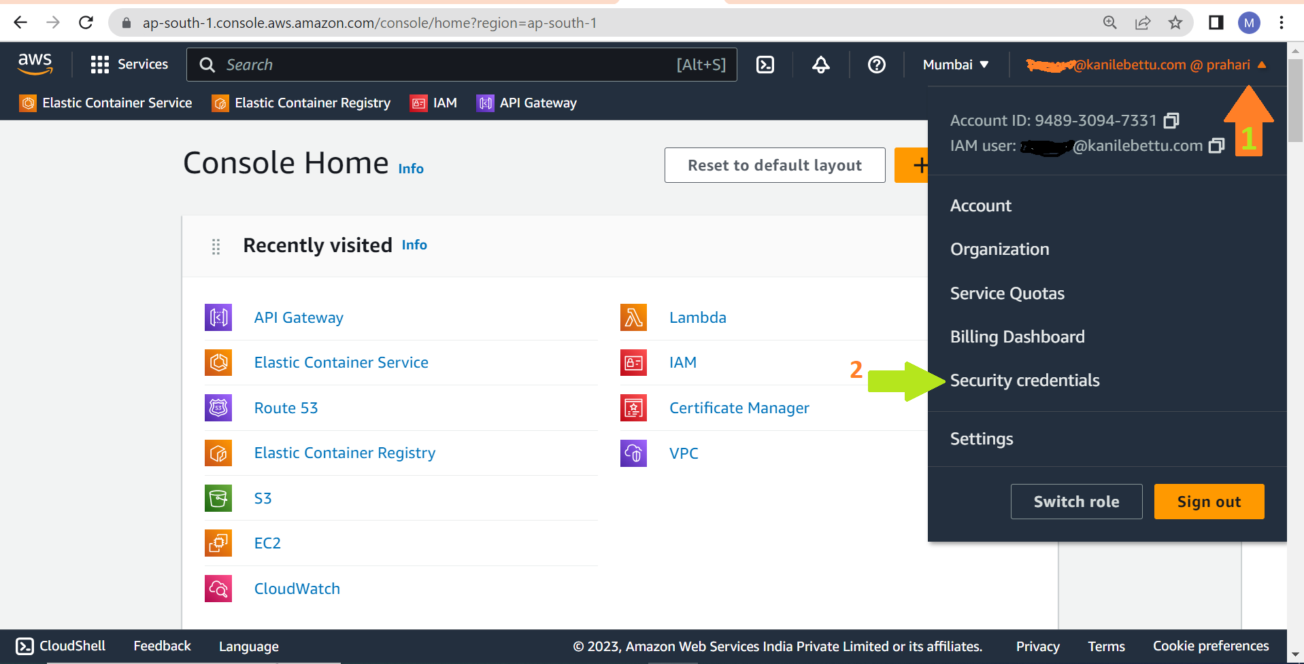Viewport: 1304px width, 664px height.
Task: Open the browser side panel
Action: 1216,23
